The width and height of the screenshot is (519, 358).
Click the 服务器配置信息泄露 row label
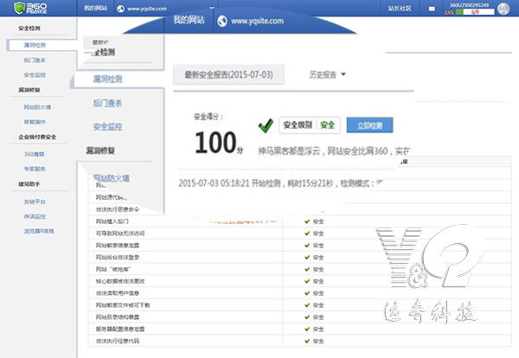point(120,329)
